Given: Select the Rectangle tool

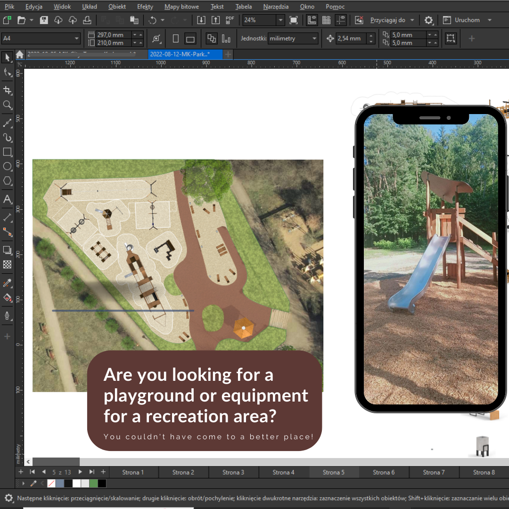Looking at the screenshot, I should (x=8, y=152).
